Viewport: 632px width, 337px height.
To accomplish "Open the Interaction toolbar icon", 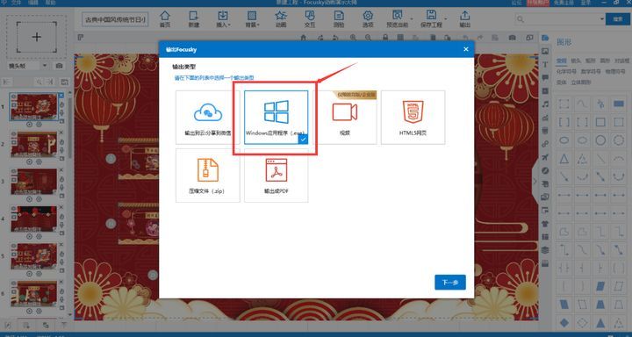I will [310, 19].
